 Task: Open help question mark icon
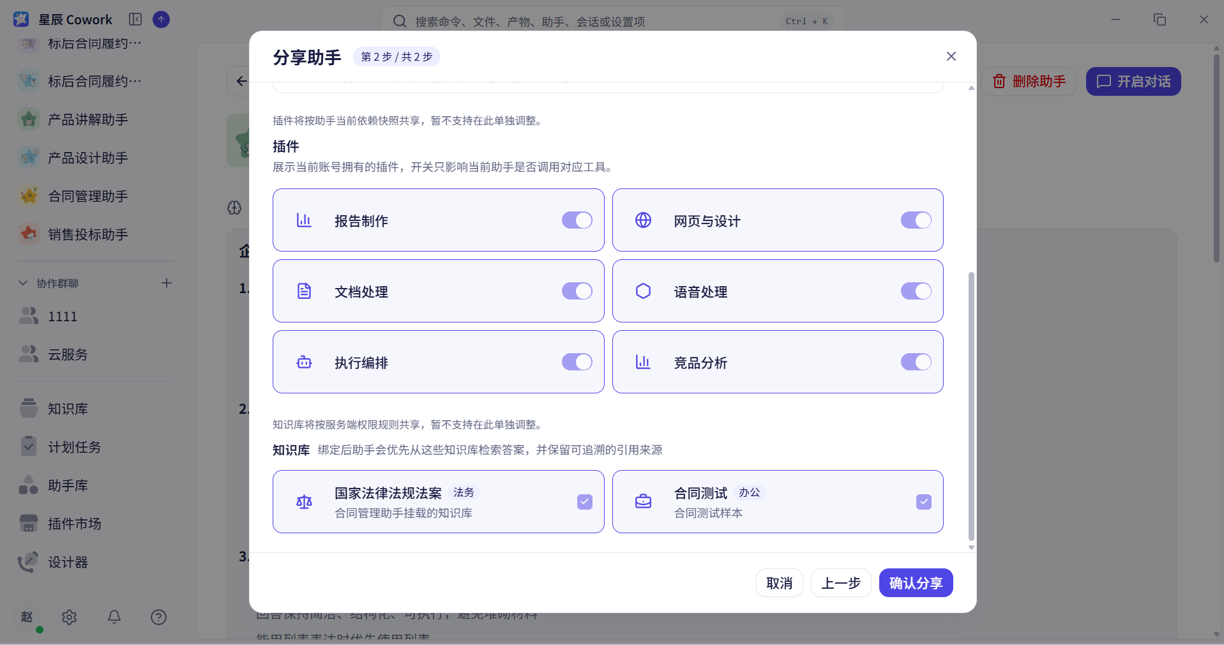[x=158, y=617]
